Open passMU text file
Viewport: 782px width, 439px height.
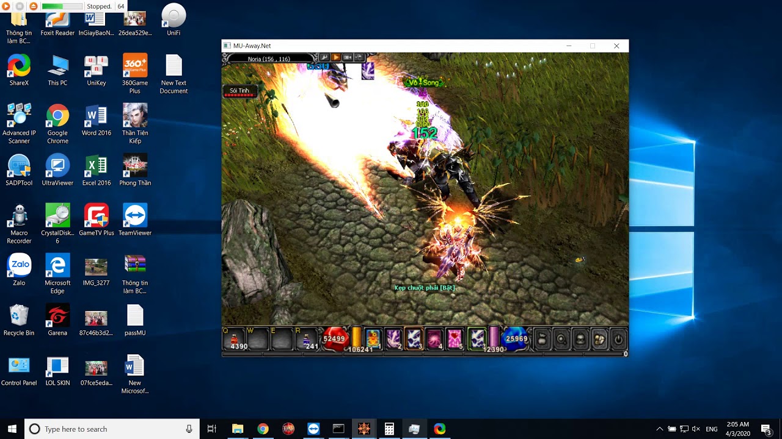pyautogui.click(x=135, y=320)
